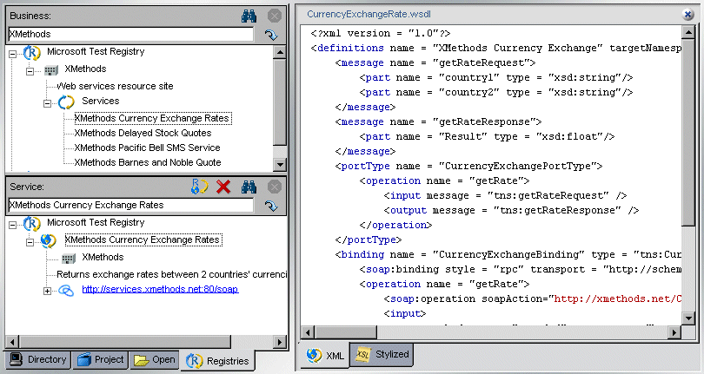Click the Services circular arrows icon
The height and width of the screenshot is (374, 704).
coord(66,102)
